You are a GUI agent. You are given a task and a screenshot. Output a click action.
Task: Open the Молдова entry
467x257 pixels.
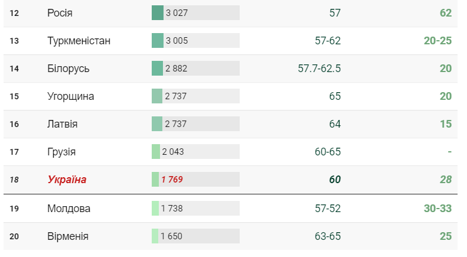point(68,209)
